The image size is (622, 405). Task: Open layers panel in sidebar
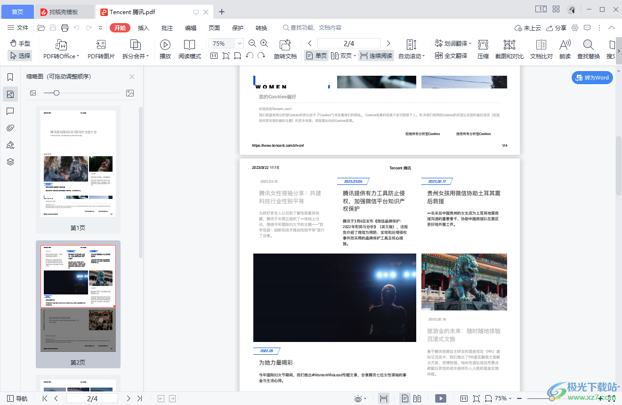pyautogui.click(x=10, y=162)
